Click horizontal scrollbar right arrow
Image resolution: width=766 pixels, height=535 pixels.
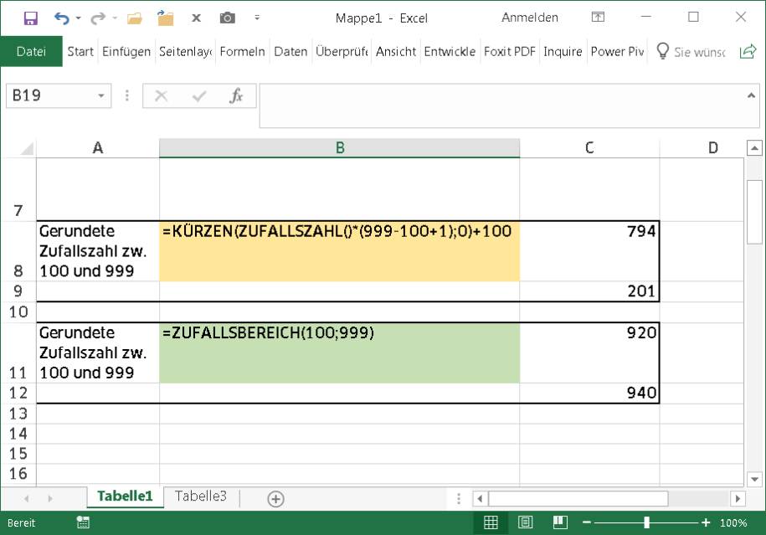738,498
